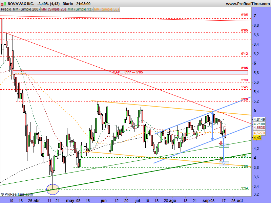Click the circled April low marker
This screenshot has height=203, width=271.
point(53,189)
